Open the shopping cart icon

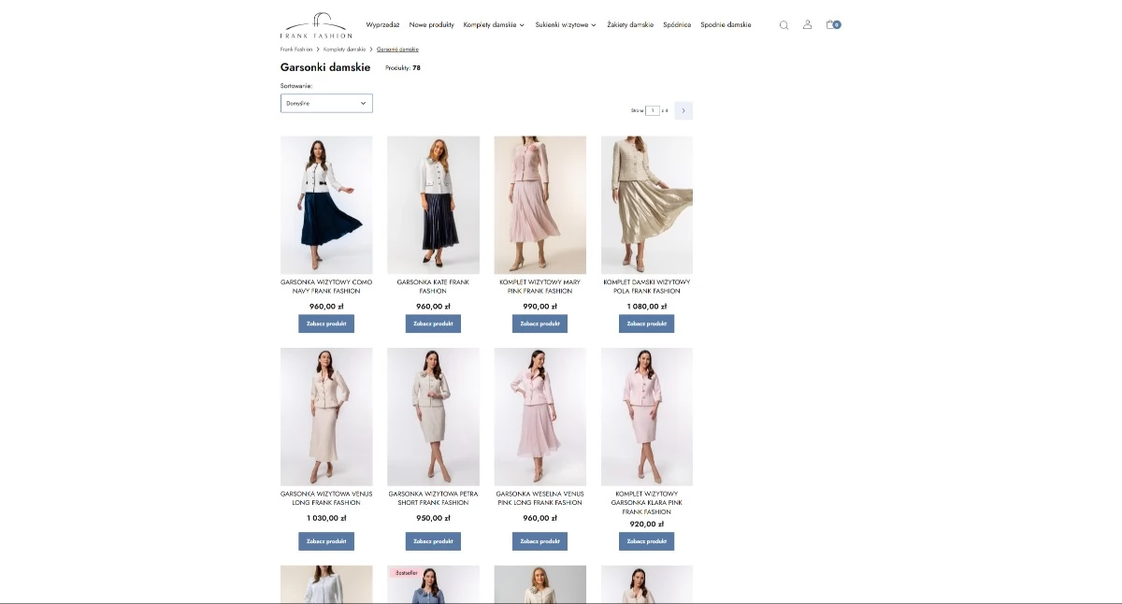pos(832,25)
